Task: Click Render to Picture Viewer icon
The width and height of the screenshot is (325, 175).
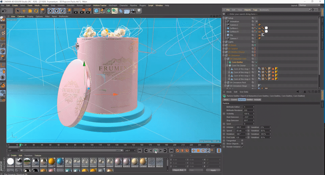Action: point(82,11)
